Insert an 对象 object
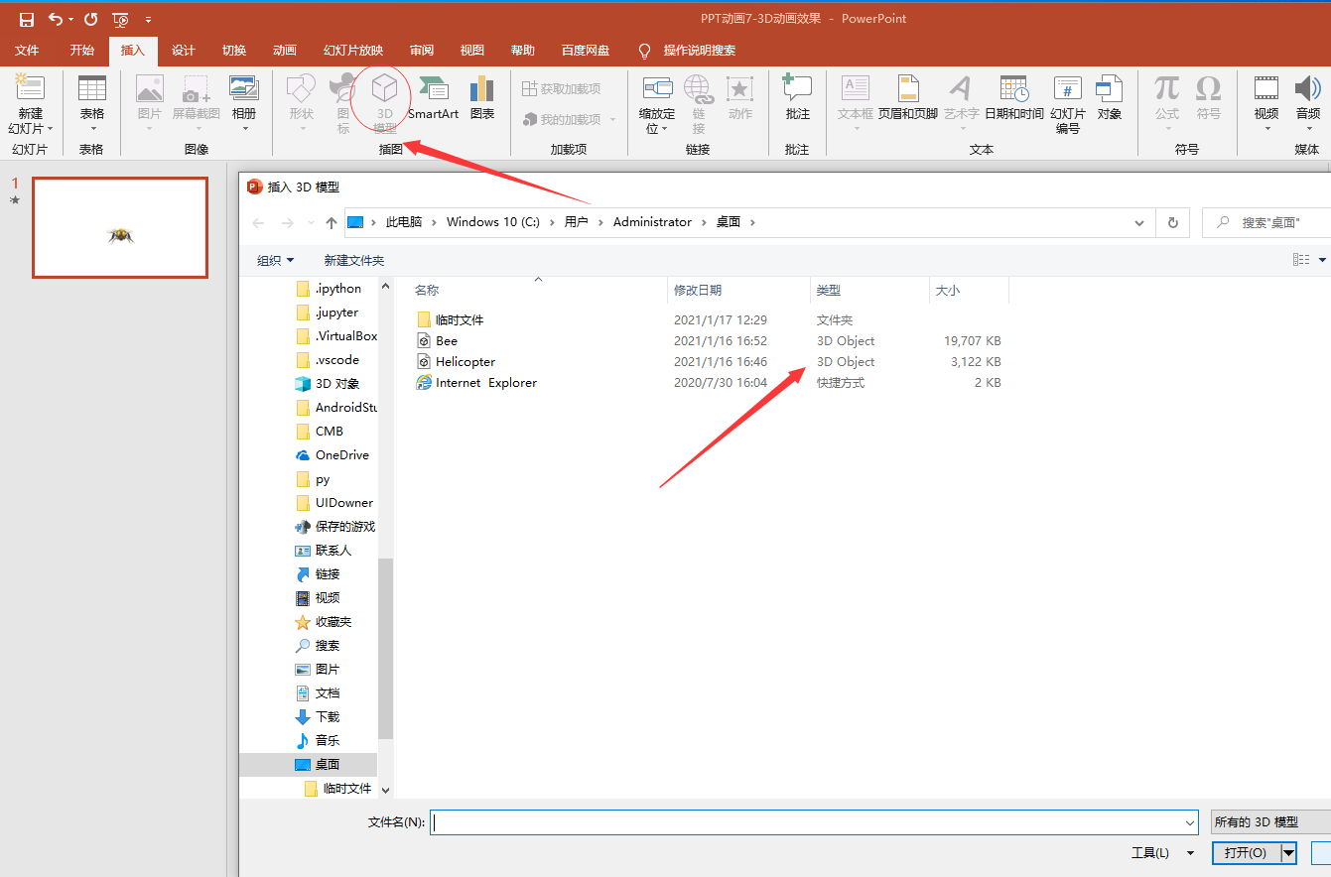The width and height of the screenshot is (1331, 877). coord(1110,97)
